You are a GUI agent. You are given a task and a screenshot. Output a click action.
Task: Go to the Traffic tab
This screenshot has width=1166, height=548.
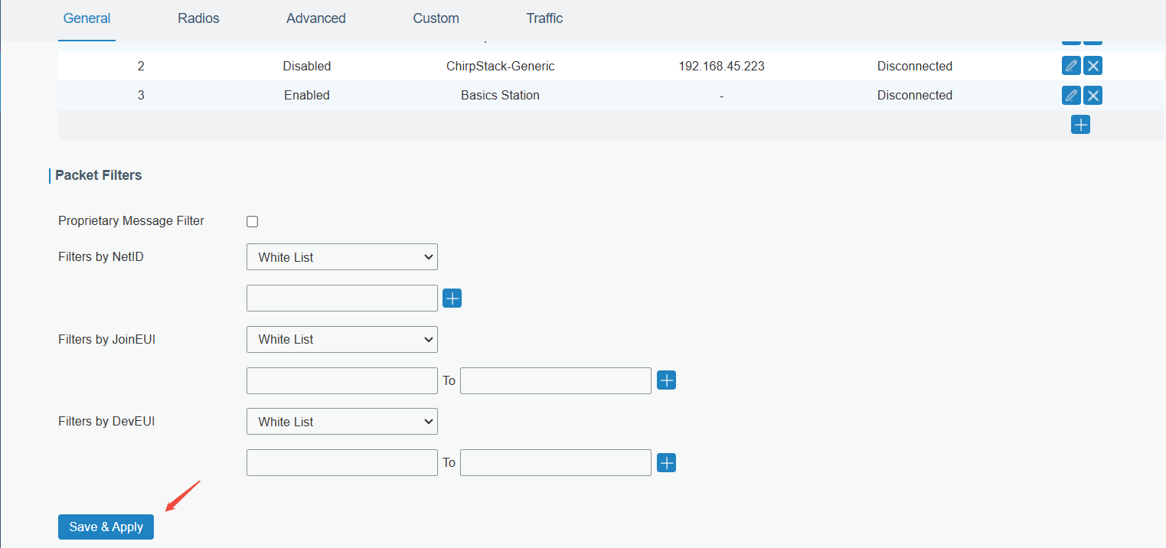(544, 18)
